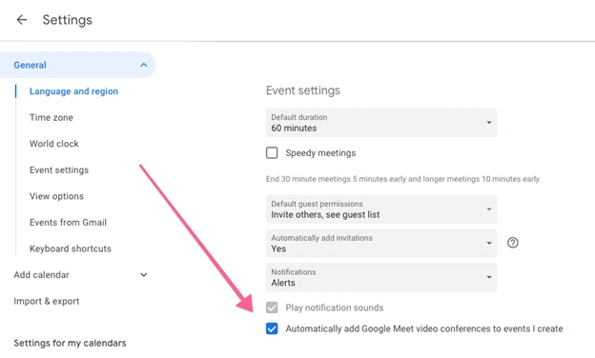Open Default guest permissions dropdown

pos(381,209)
